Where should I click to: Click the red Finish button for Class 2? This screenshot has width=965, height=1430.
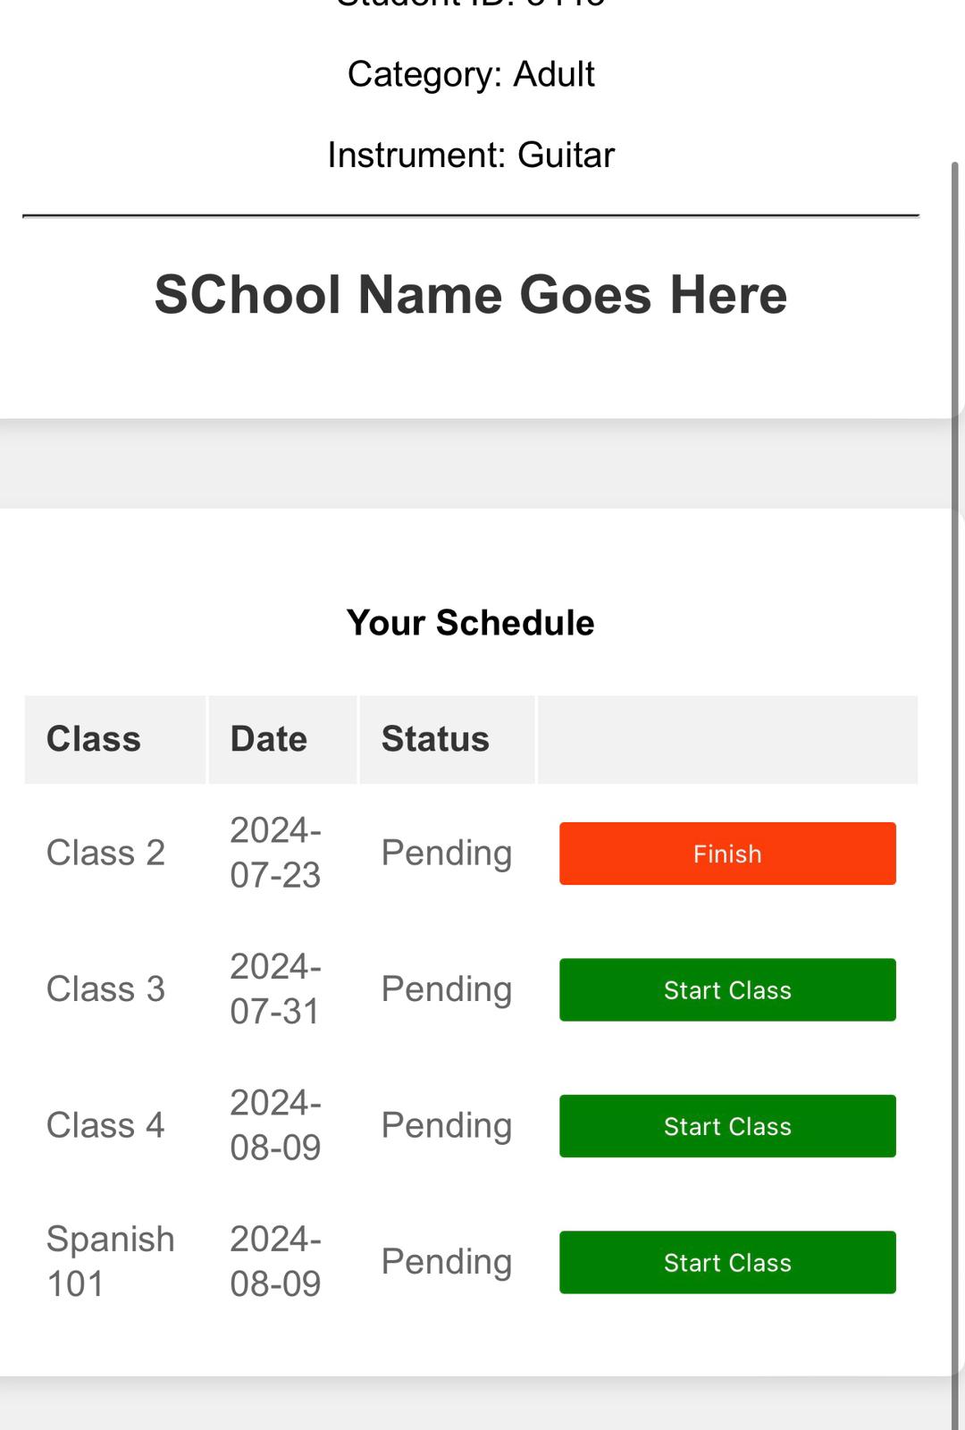pos(727,854)
